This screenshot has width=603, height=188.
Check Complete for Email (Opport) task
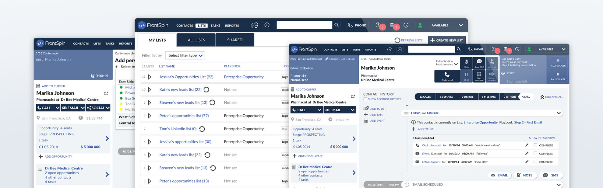coord(535,162)
